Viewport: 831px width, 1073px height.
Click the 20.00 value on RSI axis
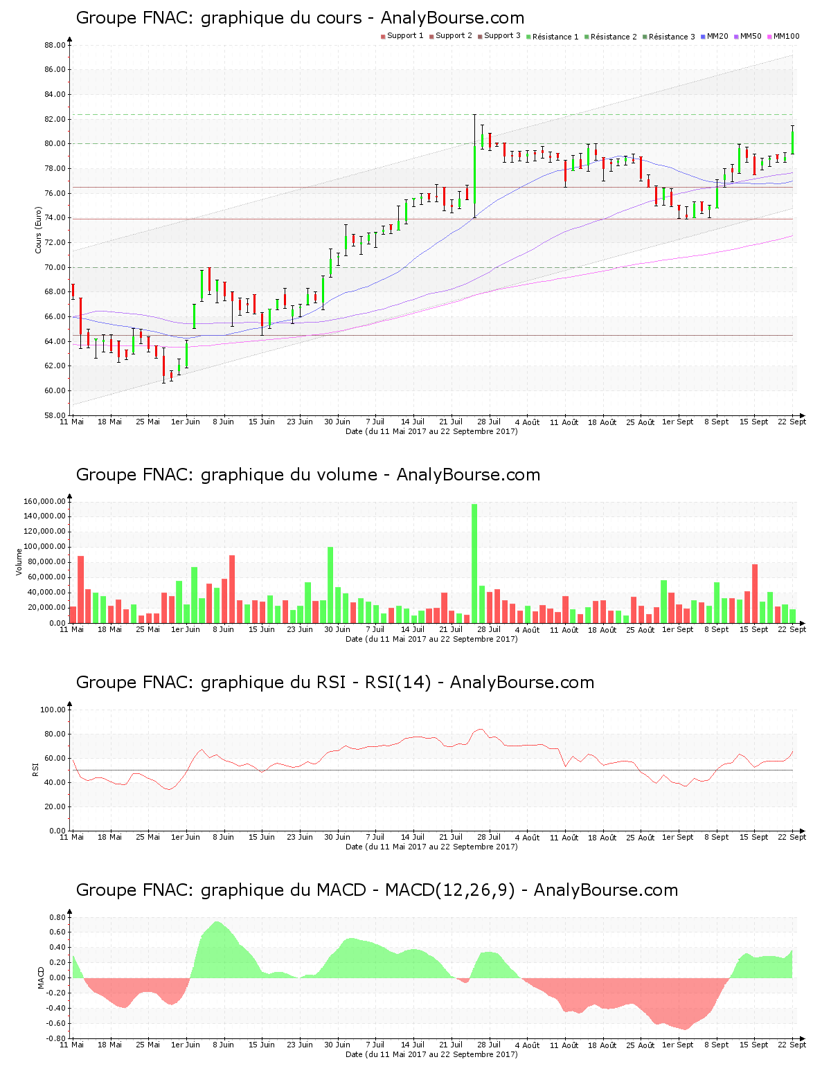(x=55, y=806)
